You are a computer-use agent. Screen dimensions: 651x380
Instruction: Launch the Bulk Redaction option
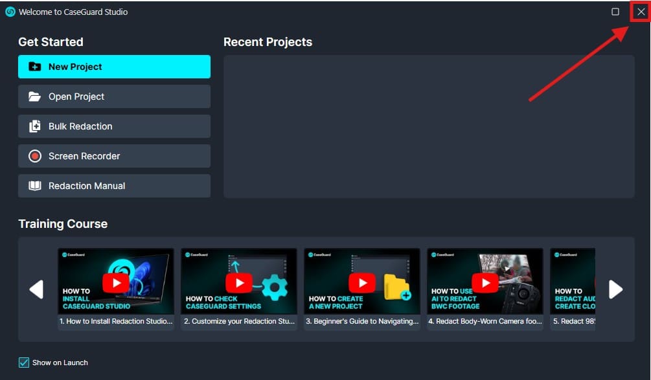(x=114, y=126)
